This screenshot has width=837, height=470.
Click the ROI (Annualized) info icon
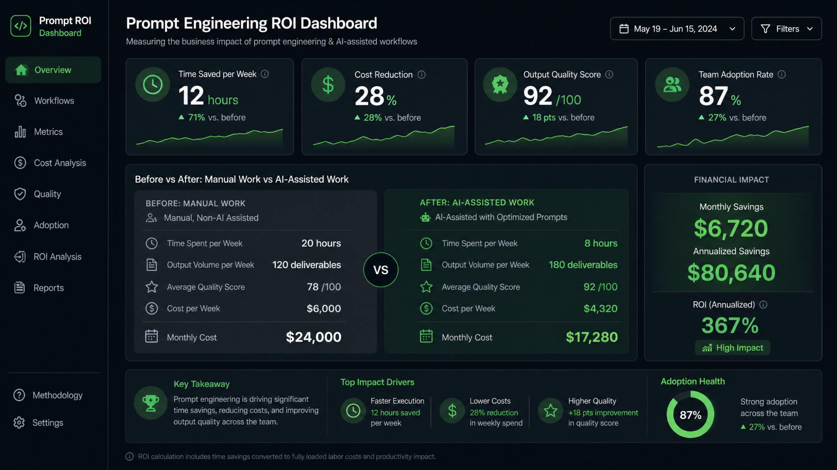coord(763,305)
